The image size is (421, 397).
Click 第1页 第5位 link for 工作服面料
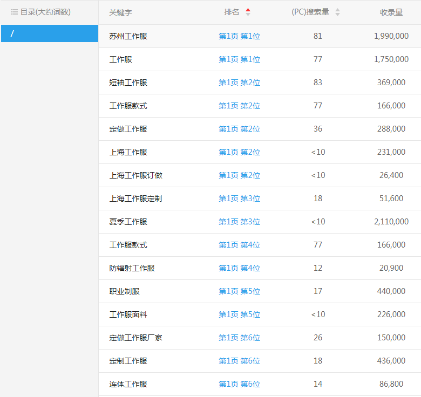tap(239, 314)
